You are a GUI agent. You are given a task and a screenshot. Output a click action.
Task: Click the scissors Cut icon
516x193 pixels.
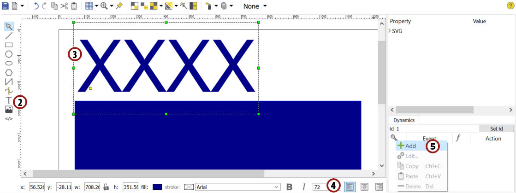64,6
